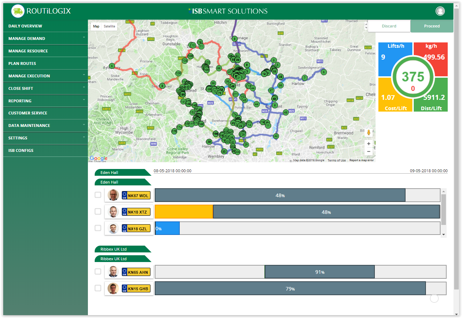Click the 48% progress bar for NK18 XTZ
This screenshot has width=462, height=318.
pos(326,211)
